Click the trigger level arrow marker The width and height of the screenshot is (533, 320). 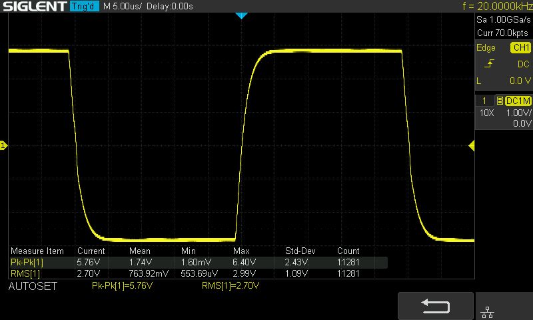pos(472,146)
